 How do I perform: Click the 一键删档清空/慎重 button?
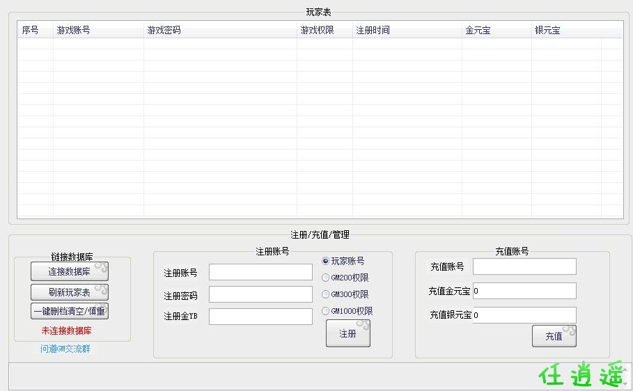[x=69, y=311]
